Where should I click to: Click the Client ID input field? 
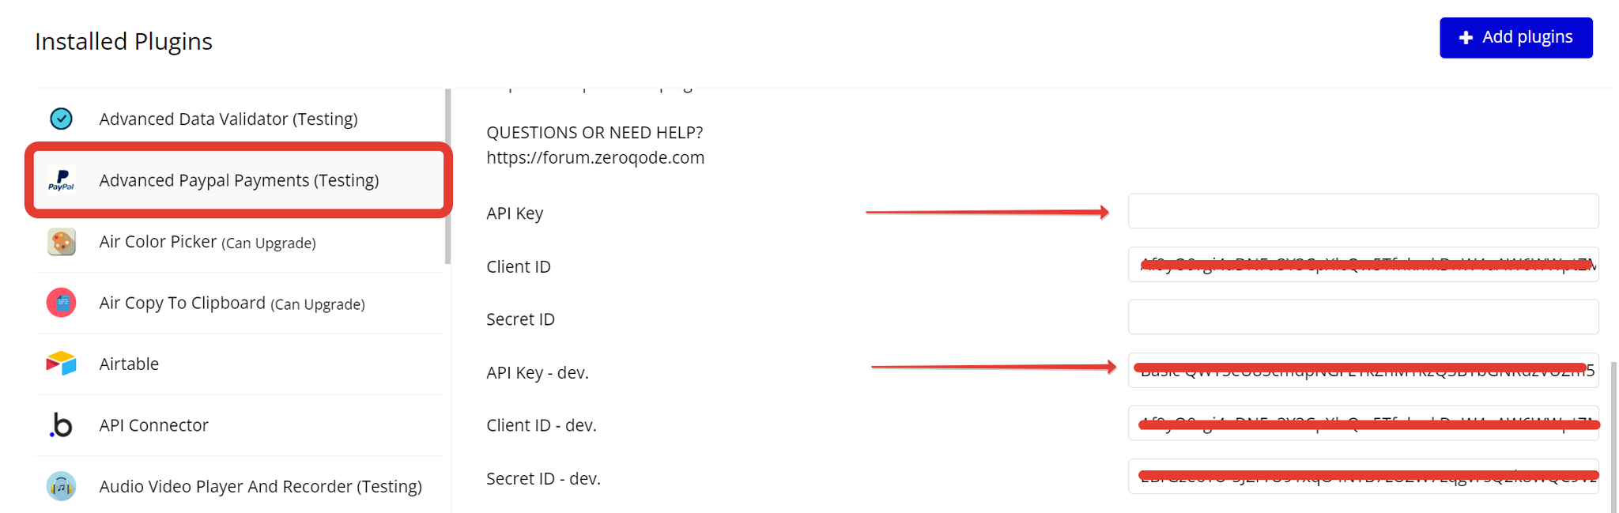tap(1363, 264)
